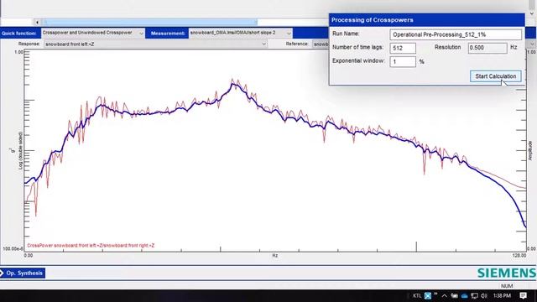
Task: Open the volume speaker tray icon
Action: coord(483,295)
